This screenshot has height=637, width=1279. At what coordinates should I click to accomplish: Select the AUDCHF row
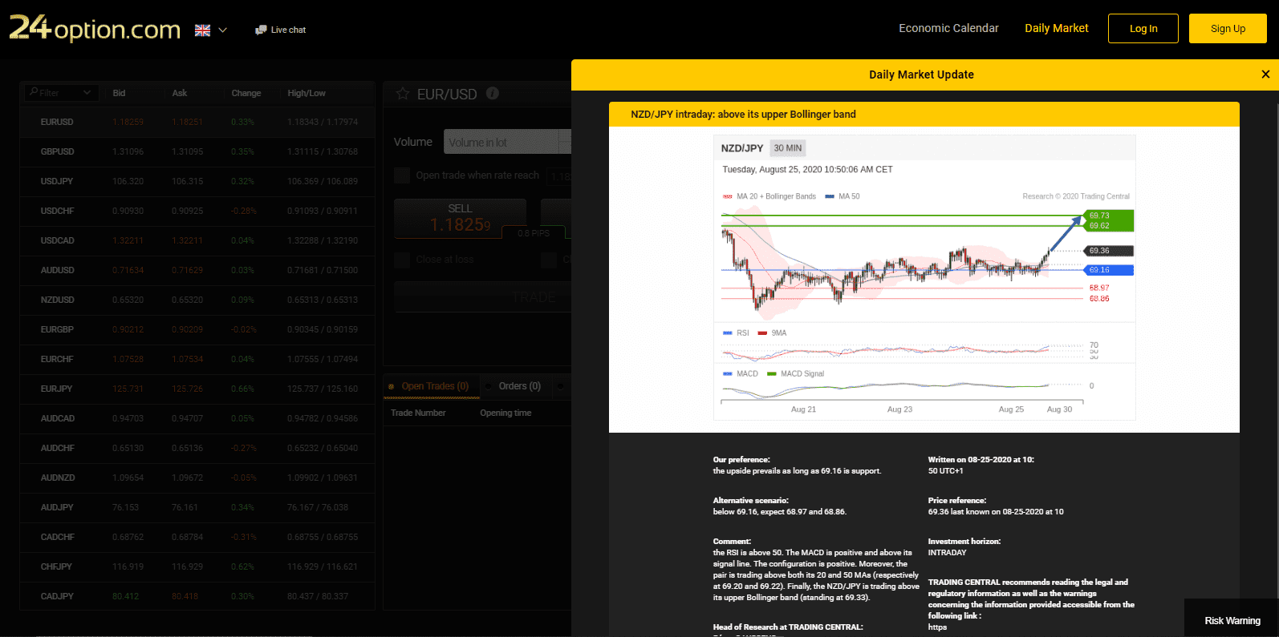coord(197,448)
